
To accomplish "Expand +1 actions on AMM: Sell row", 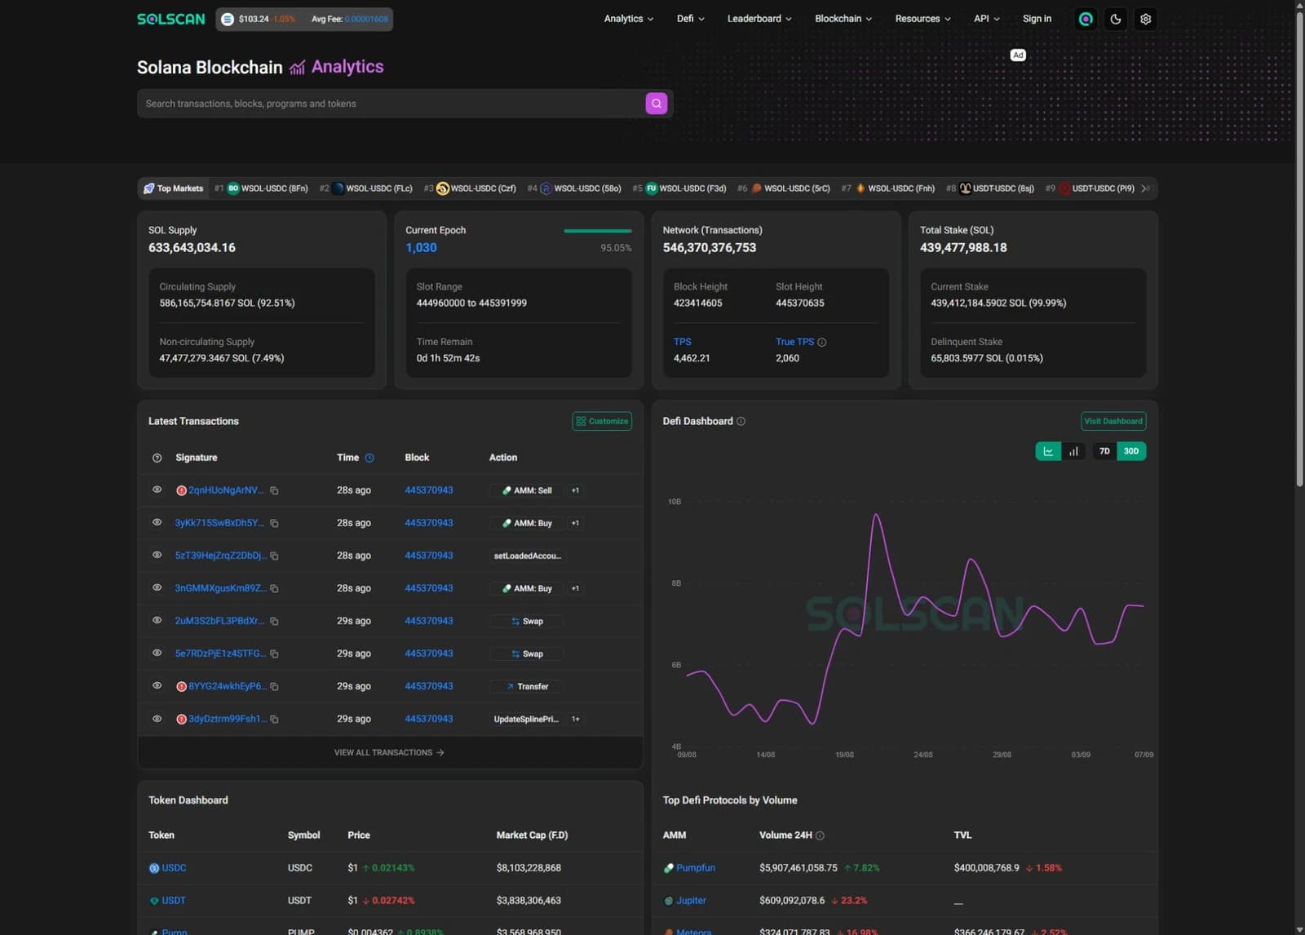I will (575, 490).
